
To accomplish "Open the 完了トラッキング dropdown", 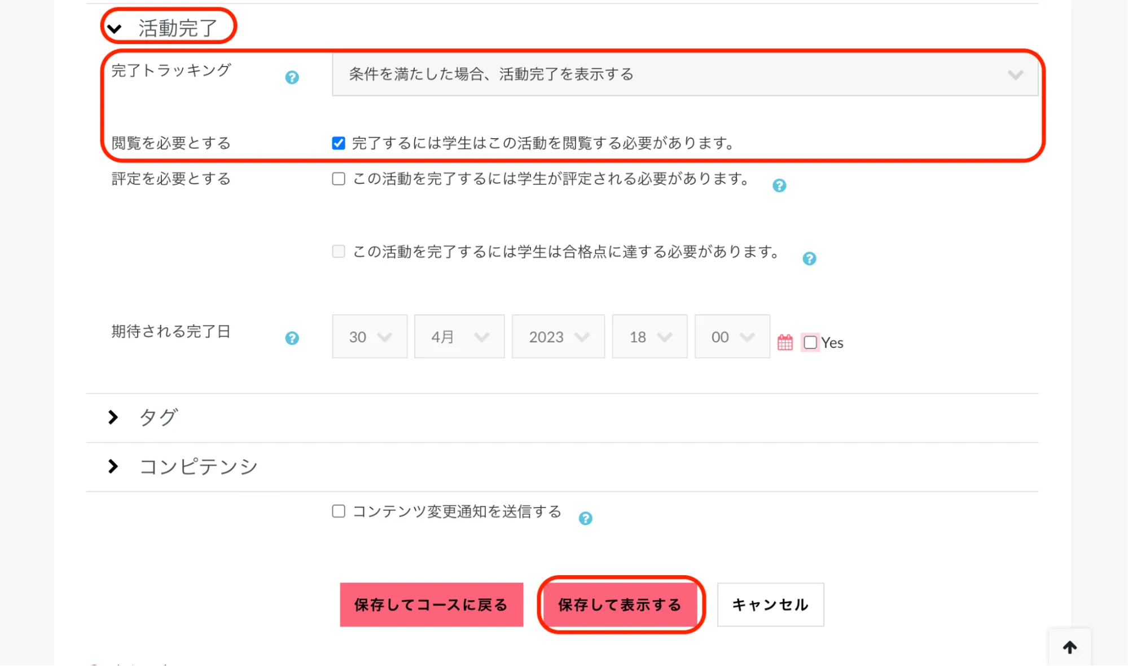I will (684, 74).
